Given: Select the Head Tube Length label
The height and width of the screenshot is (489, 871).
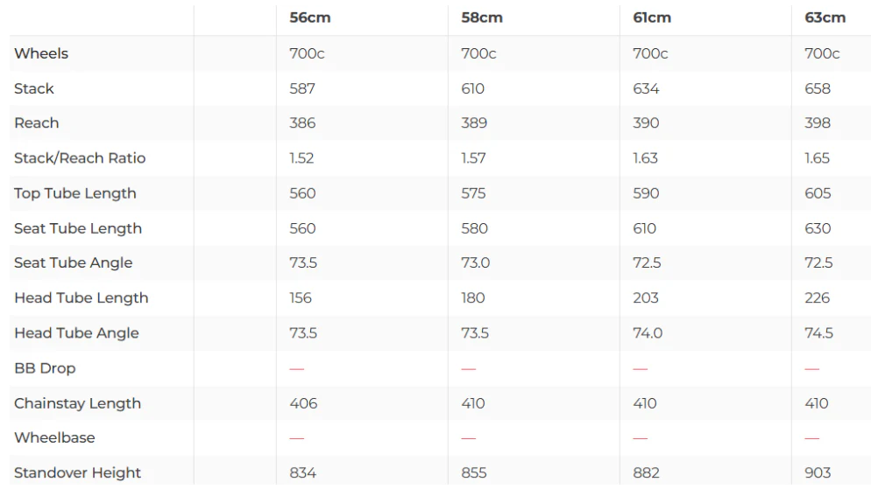Looking at the screenshot, I should 81,297.
